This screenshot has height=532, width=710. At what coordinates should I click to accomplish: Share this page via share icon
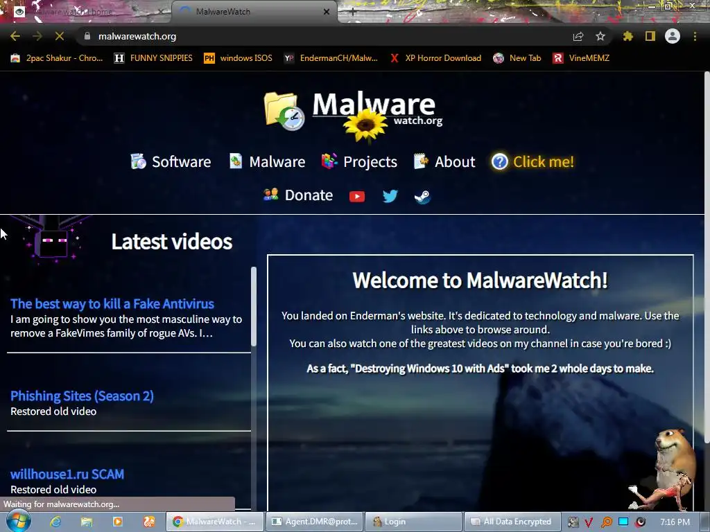click(578, 36)
